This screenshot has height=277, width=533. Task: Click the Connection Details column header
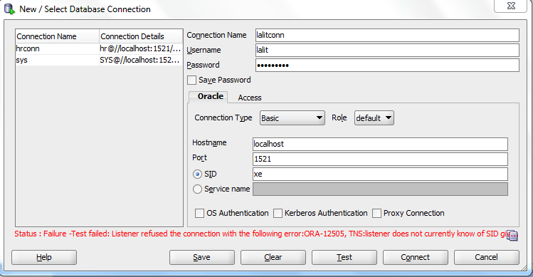(x=141, y=36)
